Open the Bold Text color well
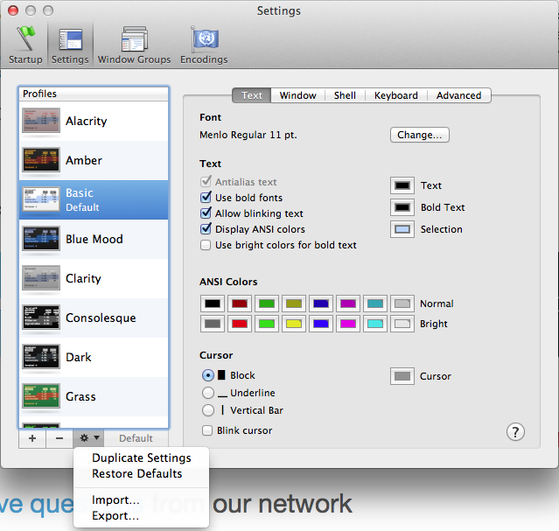 coord(402,207)
